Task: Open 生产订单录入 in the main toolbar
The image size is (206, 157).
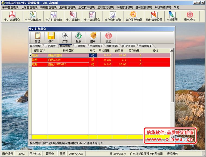Action: (12, 16)
